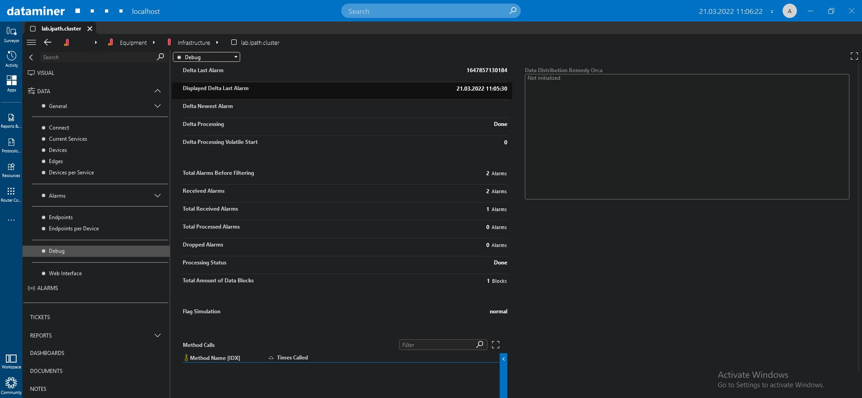Open the DOCUMENTS section
862x398 pixels.
pos(46,371)
